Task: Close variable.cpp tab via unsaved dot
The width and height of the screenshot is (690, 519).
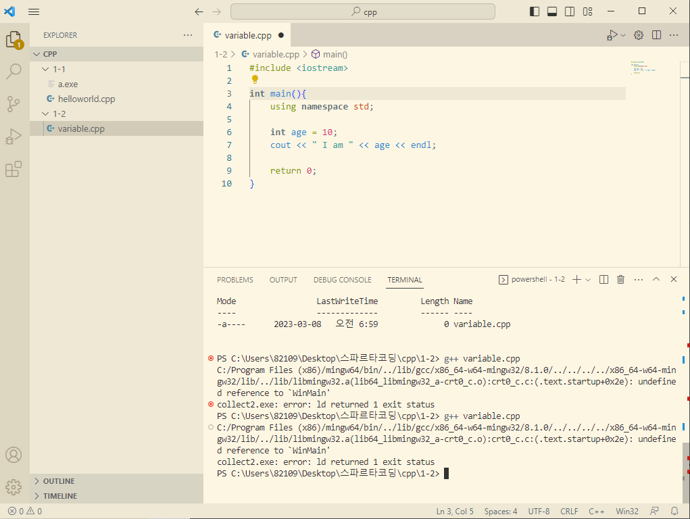Action: [x=281, y=35]
